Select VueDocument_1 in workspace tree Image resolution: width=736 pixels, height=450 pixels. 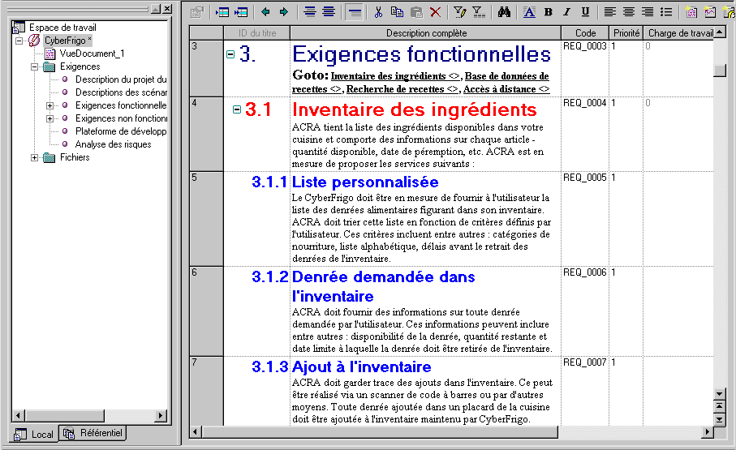92,54
